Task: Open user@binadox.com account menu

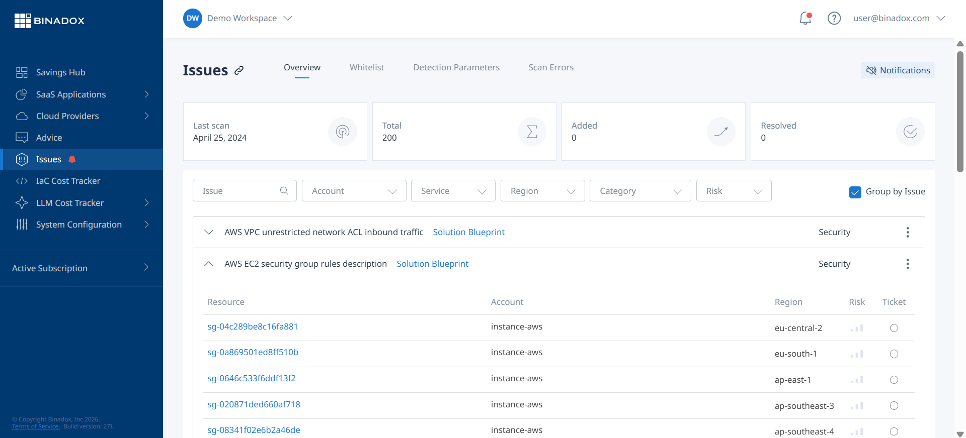Action: [x=899, y=18]
